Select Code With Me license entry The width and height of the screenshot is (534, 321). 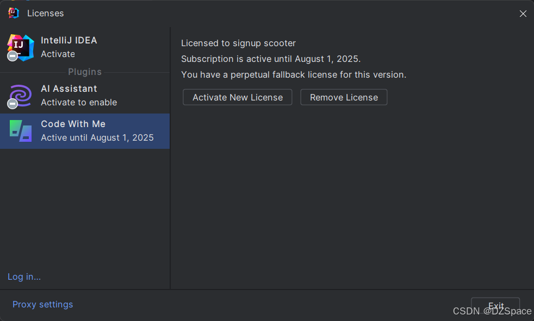click(85, 131)
